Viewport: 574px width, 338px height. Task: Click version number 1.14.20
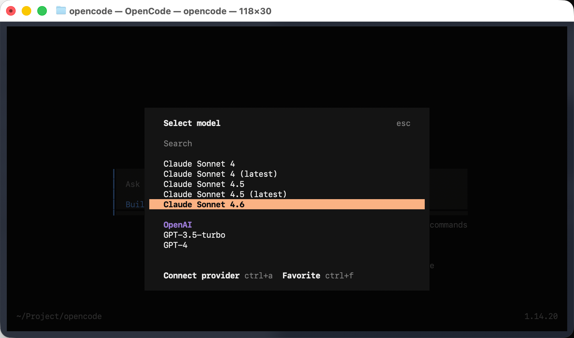click(541, 316)
